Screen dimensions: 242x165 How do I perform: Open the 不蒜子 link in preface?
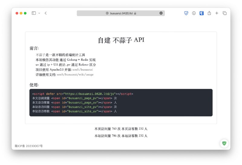tap(41, 55)
